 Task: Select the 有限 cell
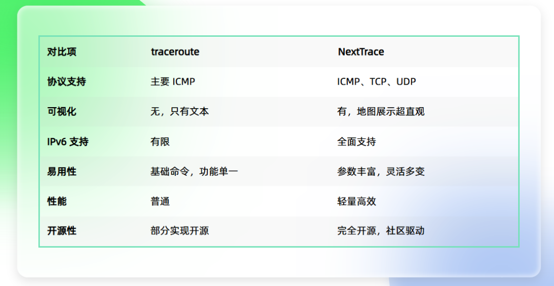[x=160, y=142]
